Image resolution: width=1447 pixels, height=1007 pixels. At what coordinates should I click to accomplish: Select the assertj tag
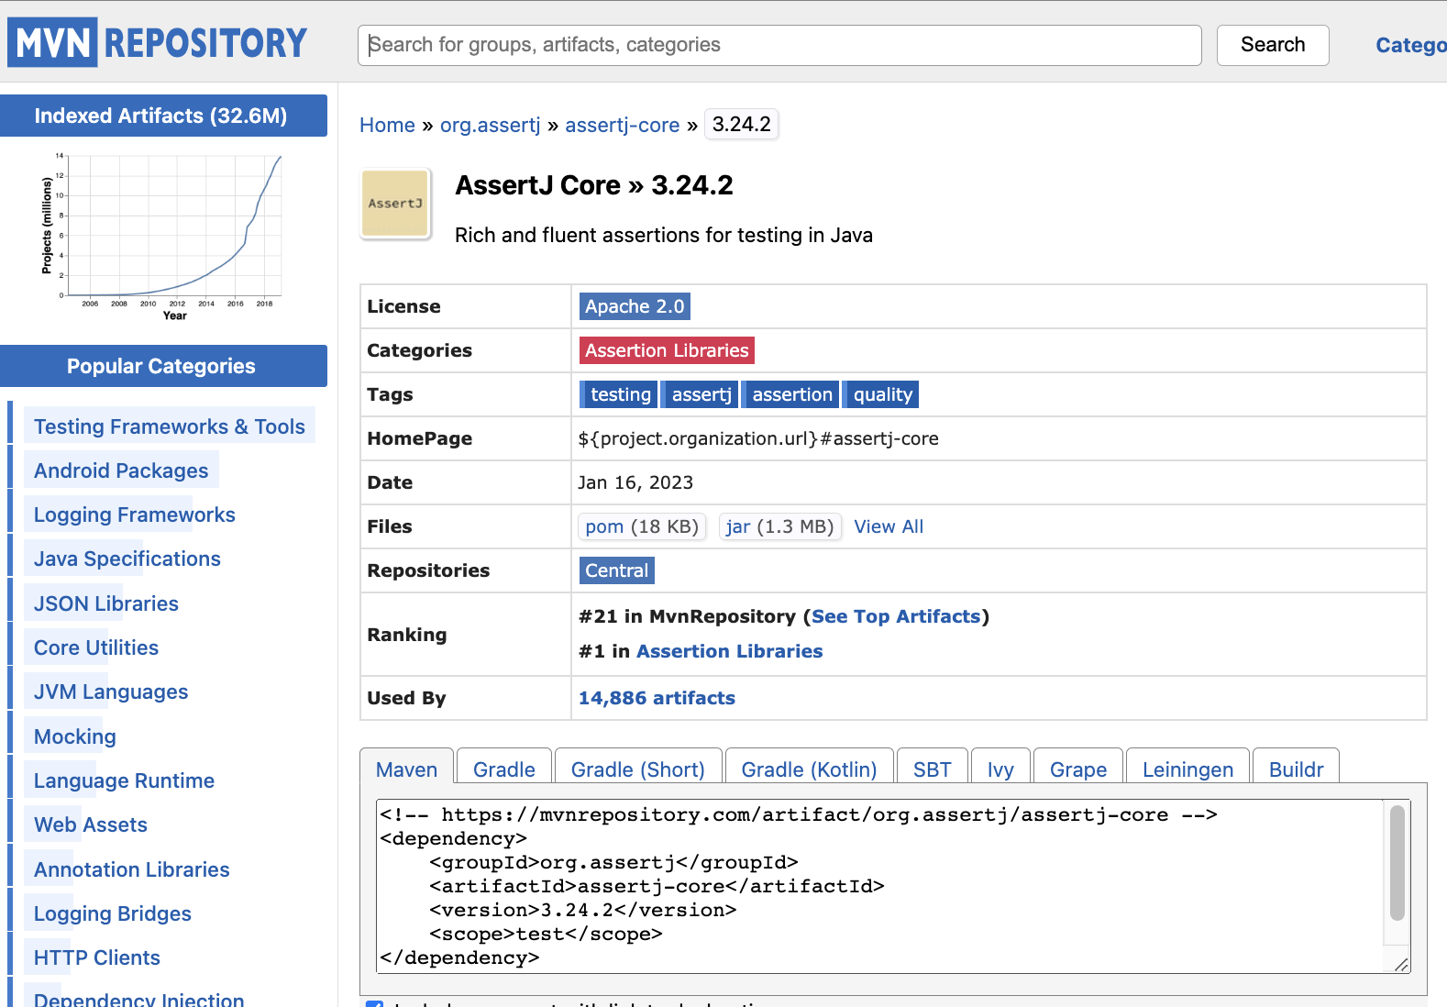701,394
